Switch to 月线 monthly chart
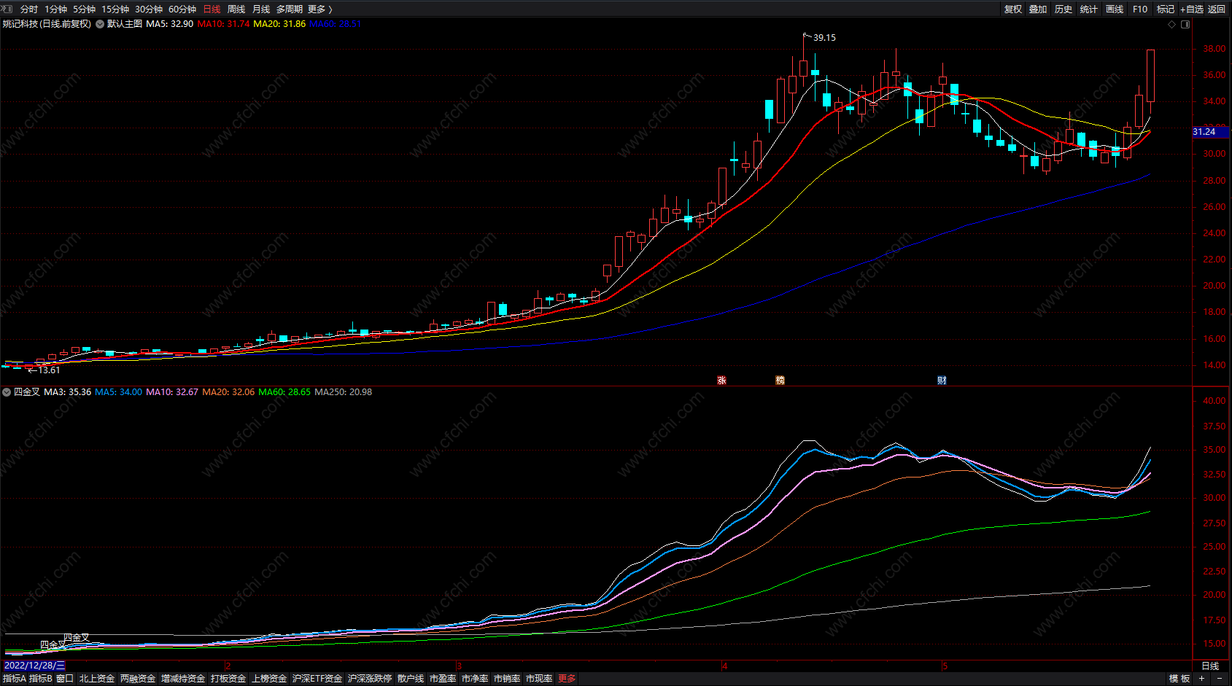This screenshot has height=686, width=1232. (261, 9)
